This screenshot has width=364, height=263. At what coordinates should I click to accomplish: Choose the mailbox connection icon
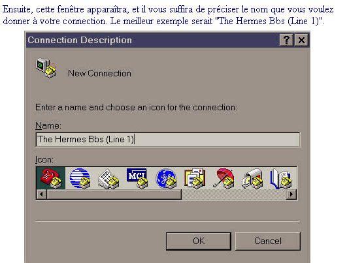[x=252, y=179]
